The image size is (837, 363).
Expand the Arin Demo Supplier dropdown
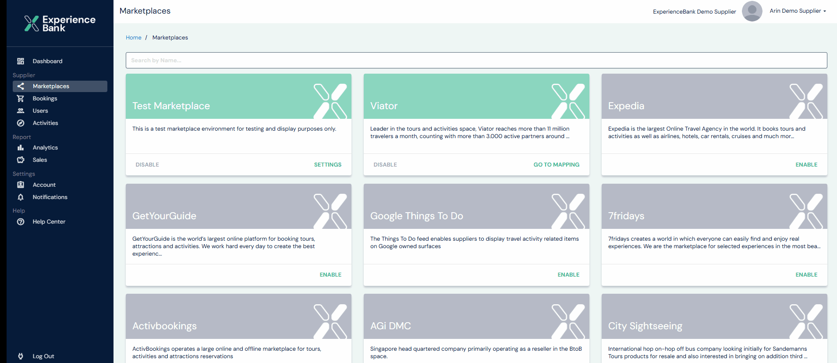(798, 11)
